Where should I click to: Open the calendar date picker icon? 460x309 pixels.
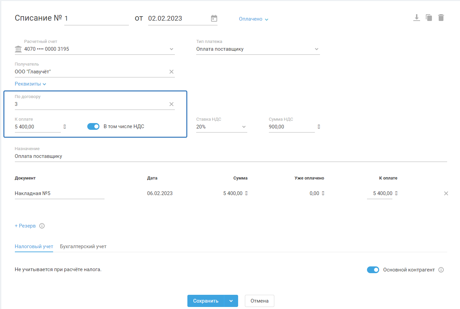(x=214, y=18)
